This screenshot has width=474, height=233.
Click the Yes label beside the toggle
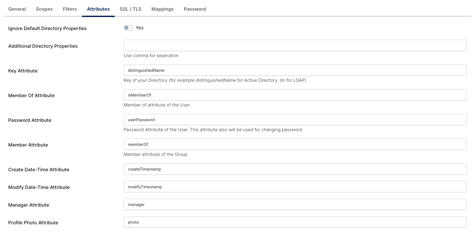[x=139, y=28]
